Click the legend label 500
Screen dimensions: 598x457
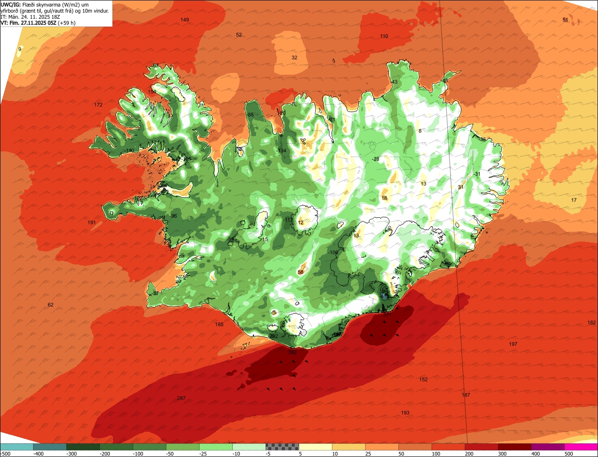tap(569, 453)
